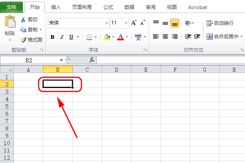Switch to the 审阅 review tab

(151, 7)
